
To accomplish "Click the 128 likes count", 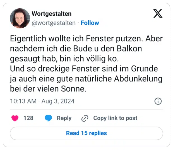I will (x=28, y=118).
